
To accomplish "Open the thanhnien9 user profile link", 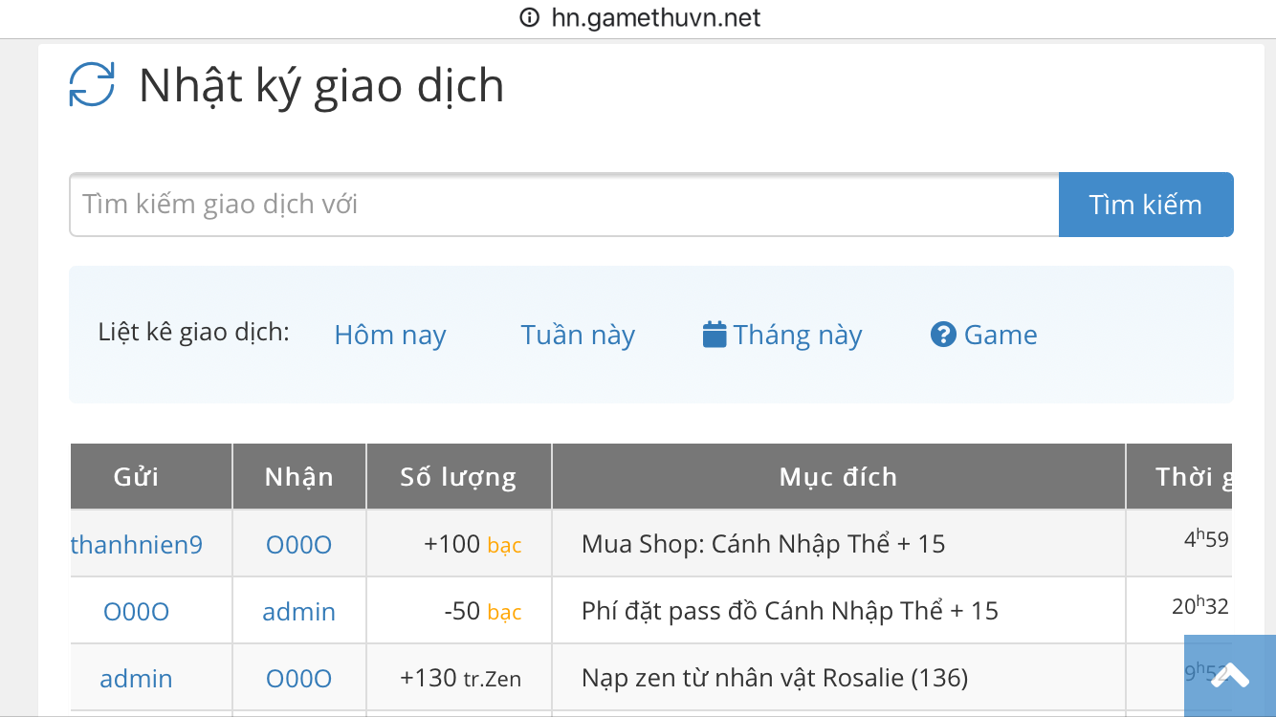I will pyautogui.click(x=136, y=544).
